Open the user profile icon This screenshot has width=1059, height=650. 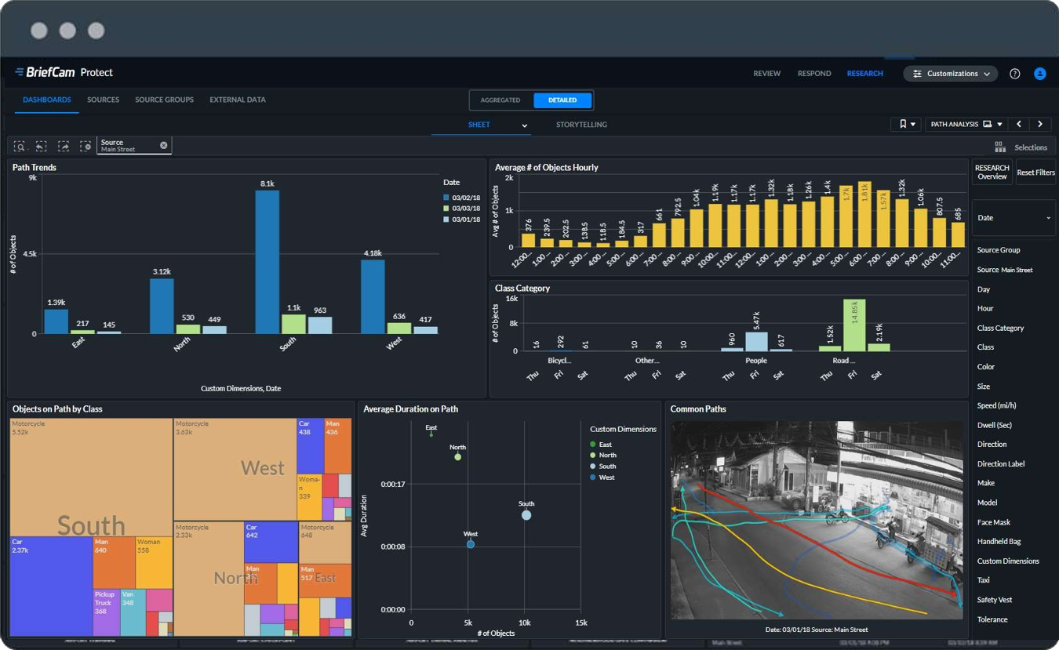(x=1040, y=74)
